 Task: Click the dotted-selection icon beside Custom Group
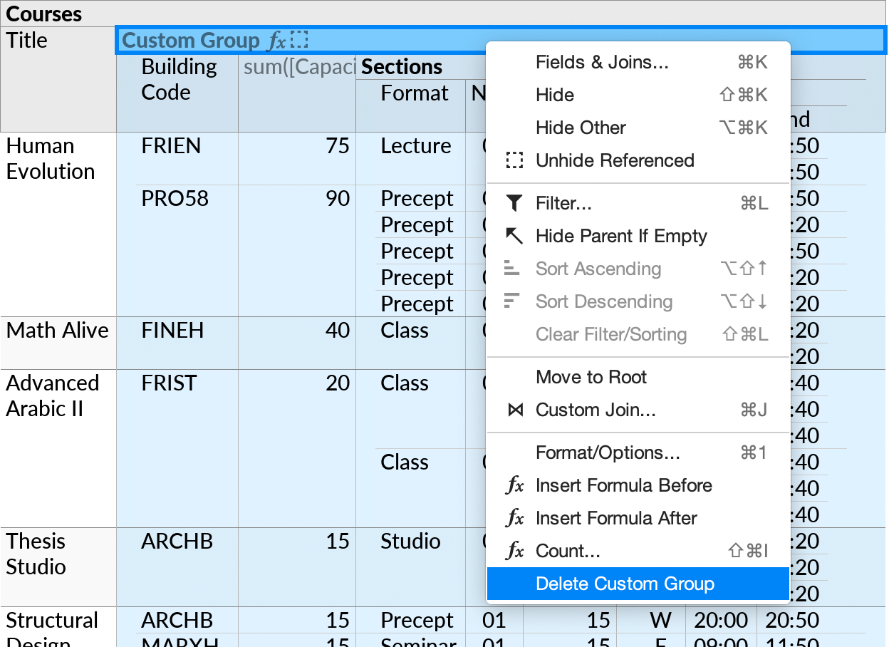pos(299,40)
